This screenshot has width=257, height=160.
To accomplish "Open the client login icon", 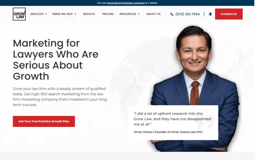I will tap(210, 14).
